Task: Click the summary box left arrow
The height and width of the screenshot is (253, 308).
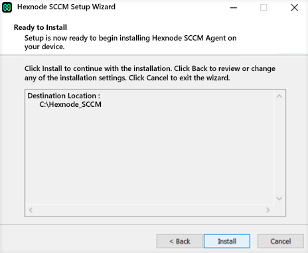Action: [31, 210]
